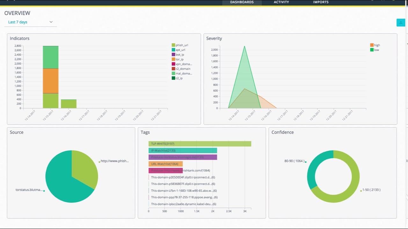Toggle vpn_doma... legend entry
The height and width of the screenshot is (229, 408).
182,64
